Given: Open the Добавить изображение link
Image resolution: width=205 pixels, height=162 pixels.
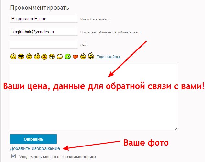Looking at the screenshot, I should (35, 148).
